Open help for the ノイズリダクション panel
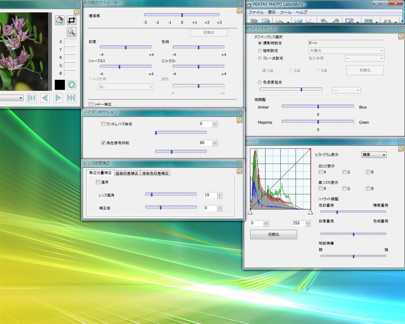 [x=239, y=120]
